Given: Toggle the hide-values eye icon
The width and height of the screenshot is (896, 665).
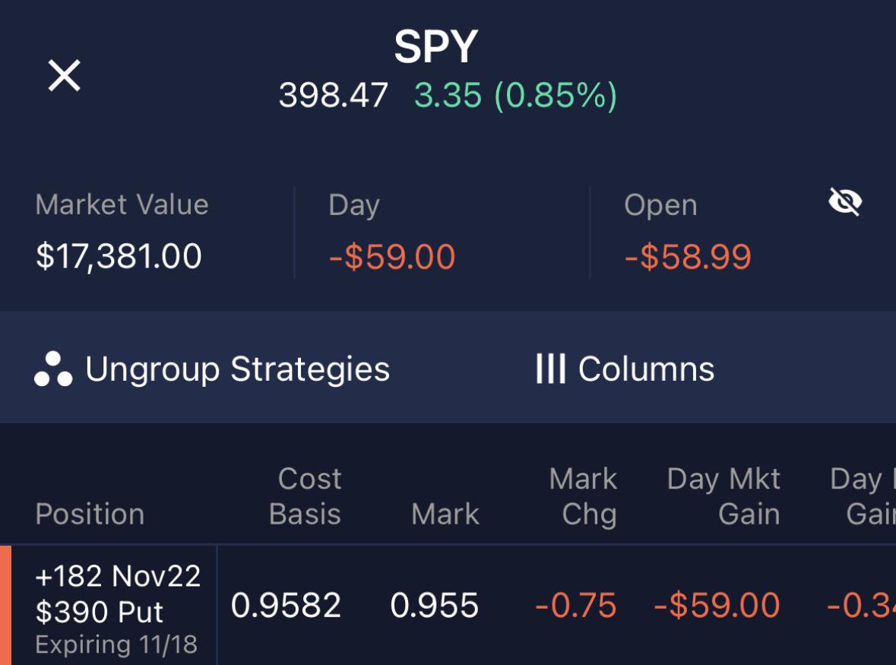Looking at the screenshot, I should (x=845, y=202).
